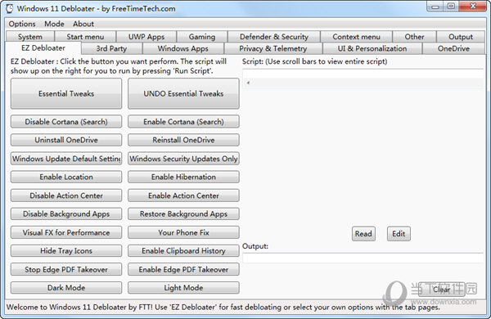Open the Defender & Security tab

[x=274, y=37]
